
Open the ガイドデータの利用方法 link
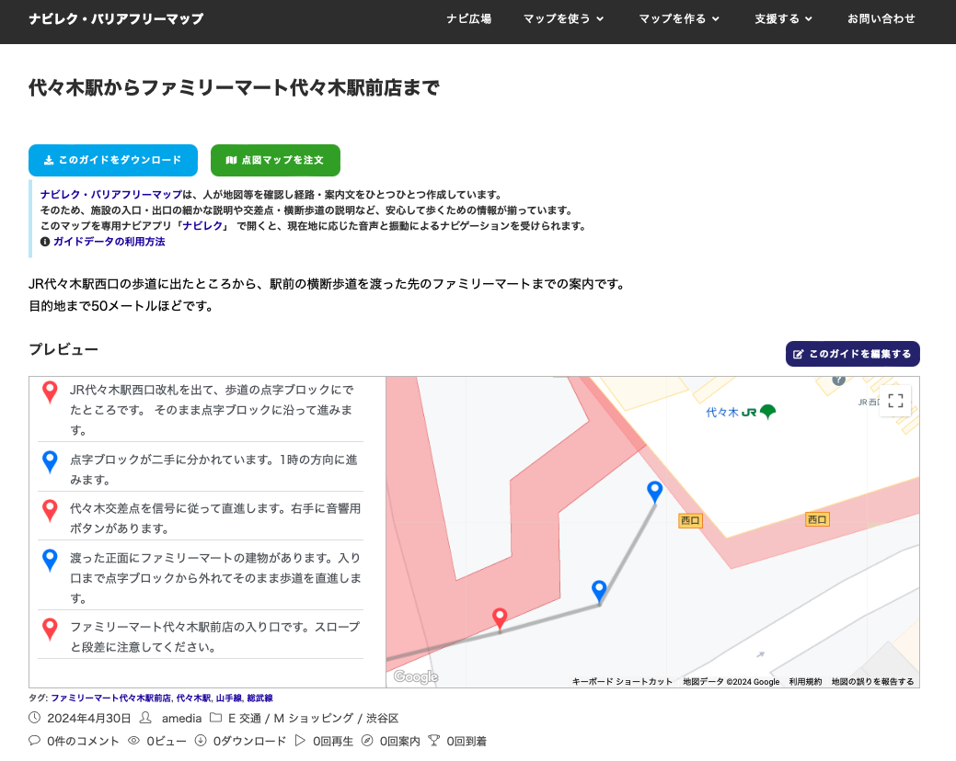[109, 242]
